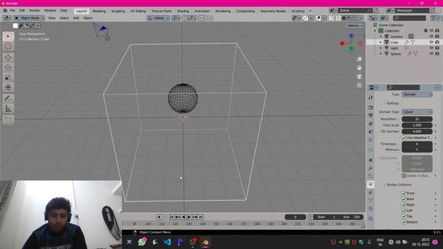Open the viewport Object menu
This screenshot has width=443, height=249.
point(88,18)
